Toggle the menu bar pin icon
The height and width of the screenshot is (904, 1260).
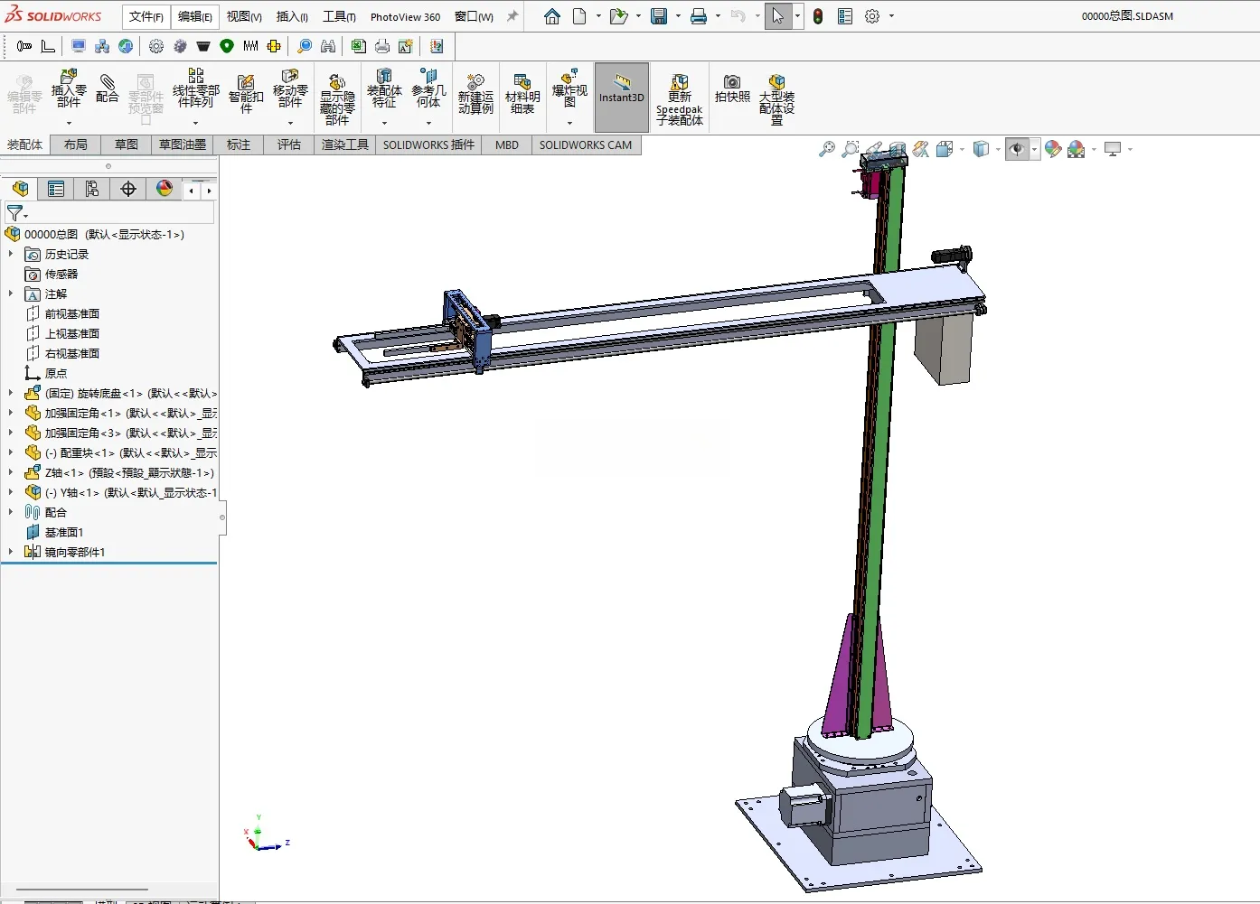(x=512, y=16)
